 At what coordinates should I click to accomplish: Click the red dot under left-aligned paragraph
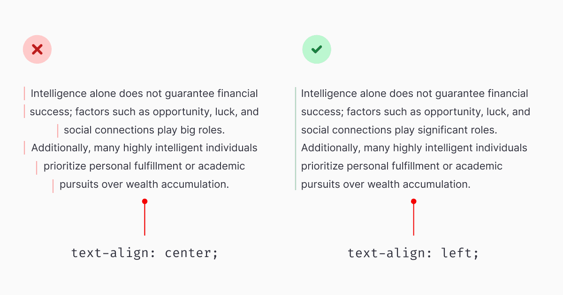point(413,201)
